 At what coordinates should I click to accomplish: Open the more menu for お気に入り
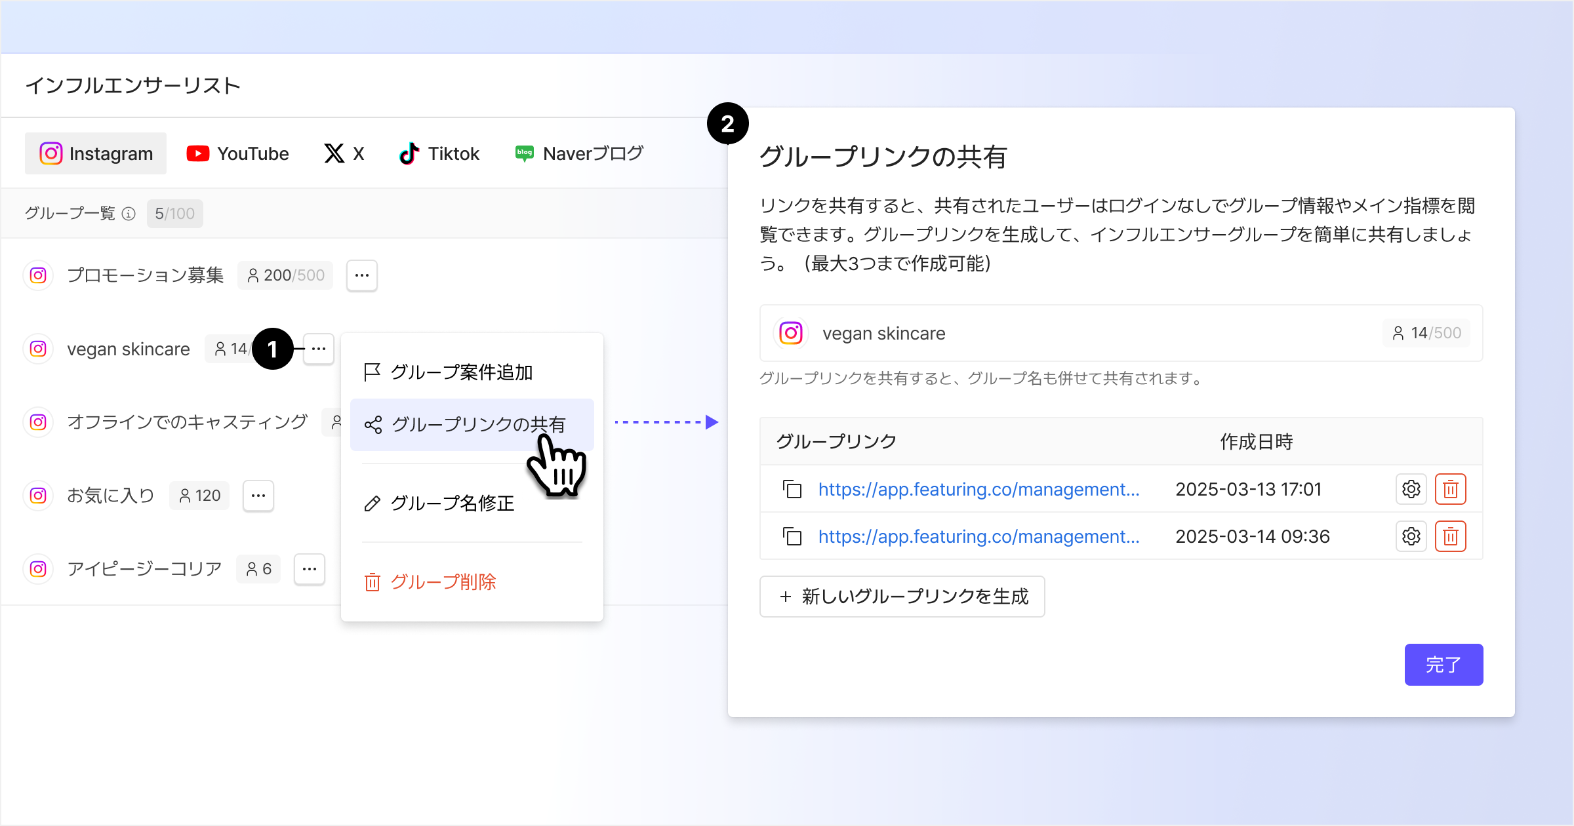tap(258, 496)
